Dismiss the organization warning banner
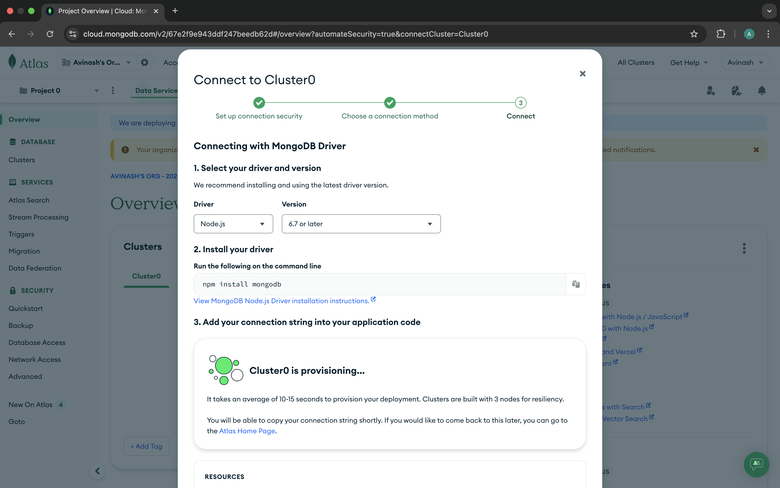Image resolution: width=780 pixels, height=488 pixels. click(x=756, y=150)
